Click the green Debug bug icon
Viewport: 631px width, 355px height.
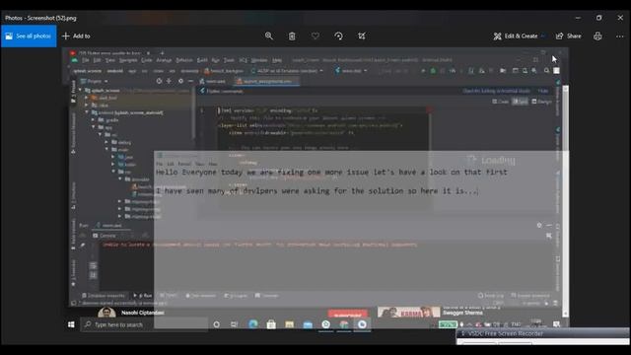click(x=433, y=71)
